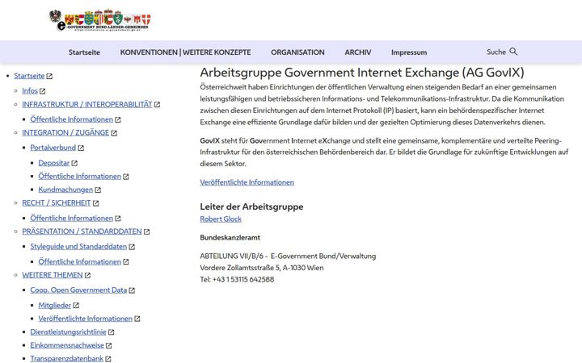Go to Impressum in the navigation bar
Viewport: 582px width, 363px height.
click(x=409, y=52)
